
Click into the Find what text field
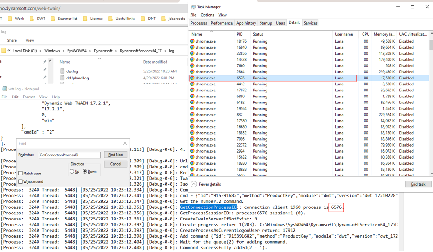69,155
